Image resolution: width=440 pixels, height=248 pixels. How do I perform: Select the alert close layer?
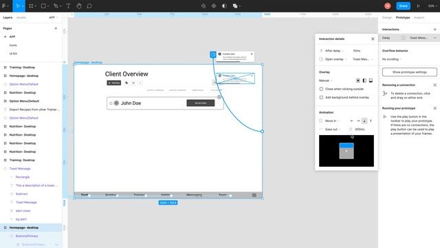click(x=23, y=211)
